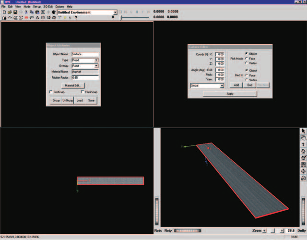This screenshot has width=307, height=240.
Task: Select the hand pan tool in viewer
Action: pos(303,138)
